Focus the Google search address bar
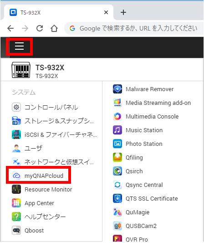This screenshot has height=243, width=204. pos(134,28)
